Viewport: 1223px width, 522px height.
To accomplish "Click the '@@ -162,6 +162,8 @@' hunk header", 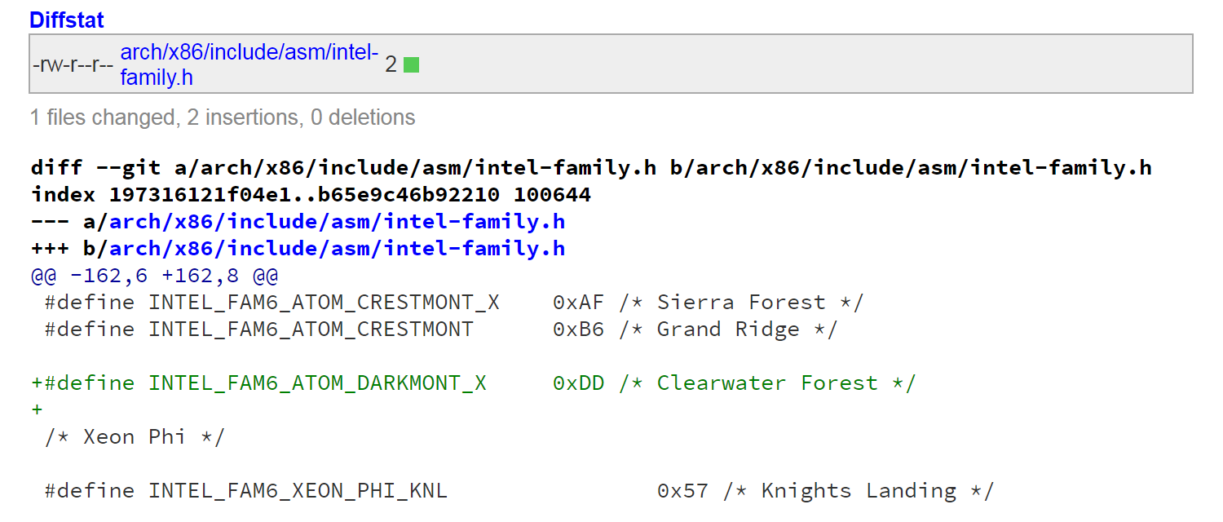I will pyautogui.click(x=155, y=276).
